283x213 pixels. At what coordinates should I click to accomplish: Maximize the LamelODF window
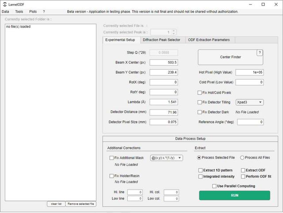(263, 4)
